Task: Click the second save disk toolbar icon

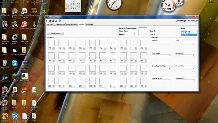Action: pos(53,21)
